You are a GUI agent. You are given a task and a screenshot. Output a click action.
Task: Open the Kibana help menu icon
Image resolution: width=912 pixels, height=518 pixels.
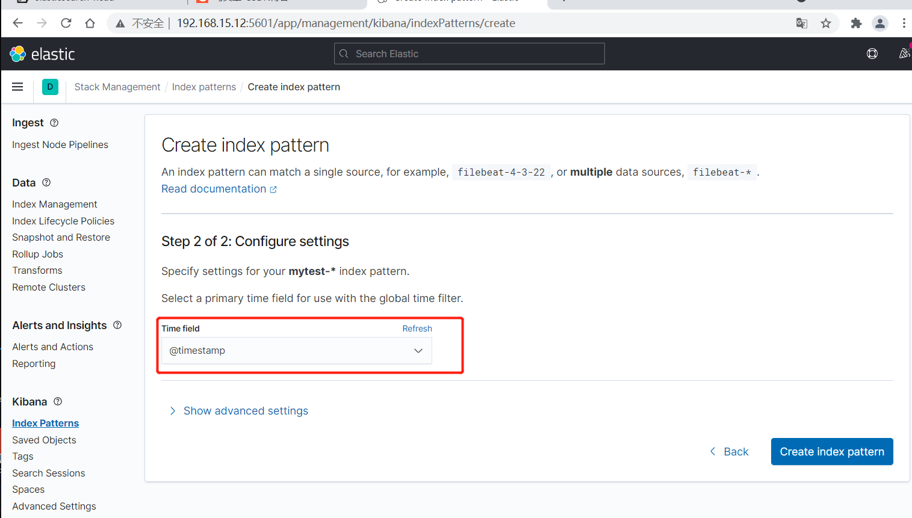(872, 54)
